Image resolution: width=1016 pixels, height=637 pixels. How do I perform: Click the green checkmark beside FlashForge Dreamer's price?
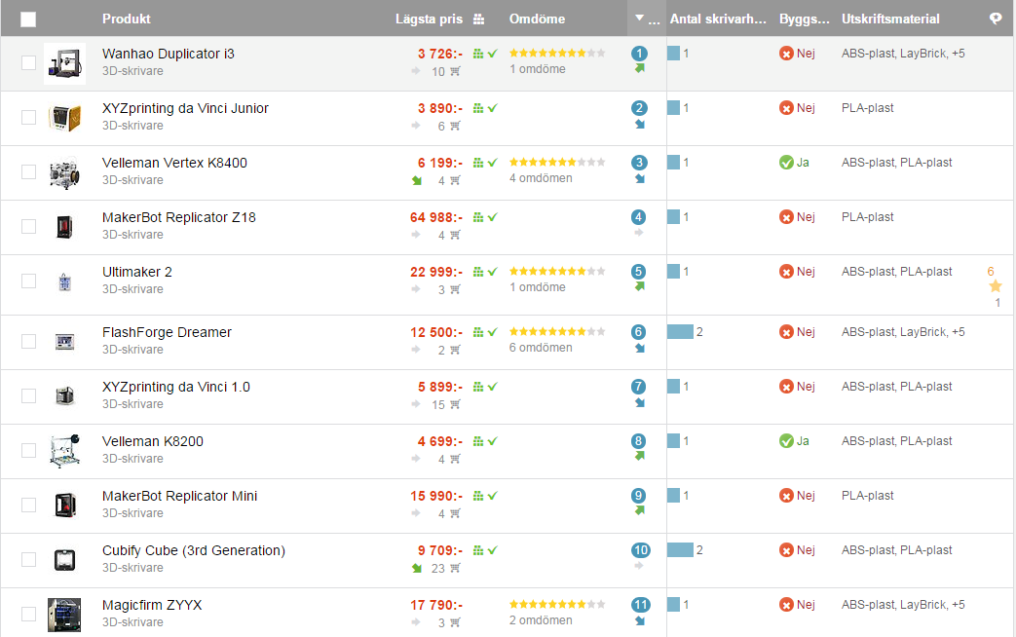[x=493, y=332]
